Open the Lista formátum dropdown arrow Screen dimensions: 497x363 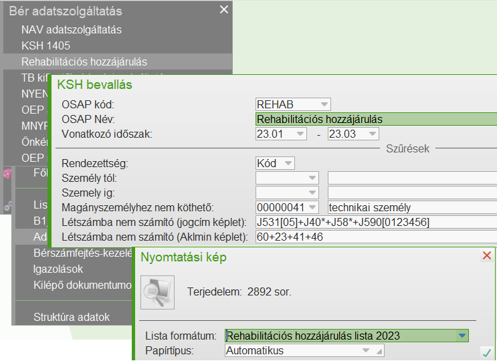(x=462, y=336)
